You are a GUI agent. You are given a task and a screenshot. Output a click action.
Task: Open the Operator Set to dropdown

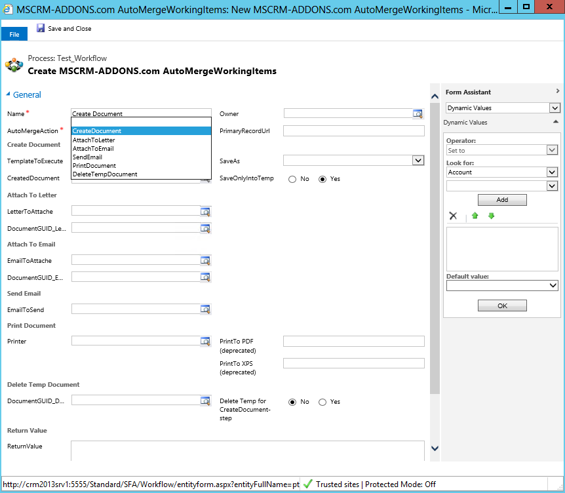click(x=552, y=150)
